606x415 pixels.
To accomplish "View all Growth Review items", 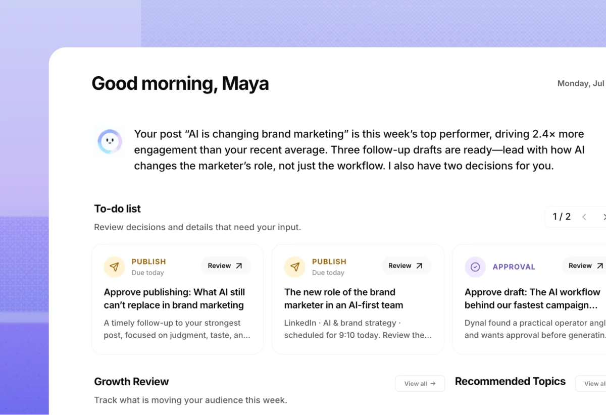I will point(420,384).
